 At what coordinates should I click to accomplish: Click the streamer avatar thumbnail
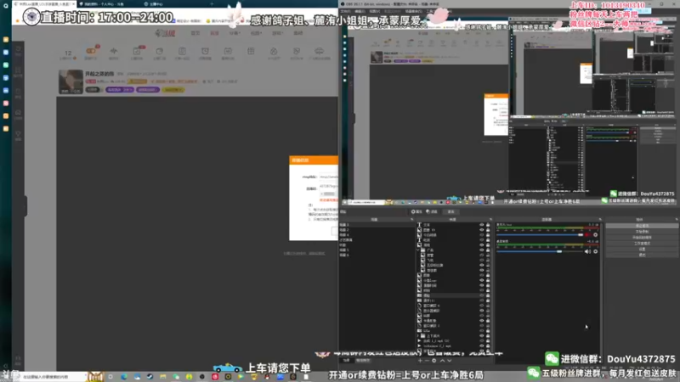[x=71, y=81]
